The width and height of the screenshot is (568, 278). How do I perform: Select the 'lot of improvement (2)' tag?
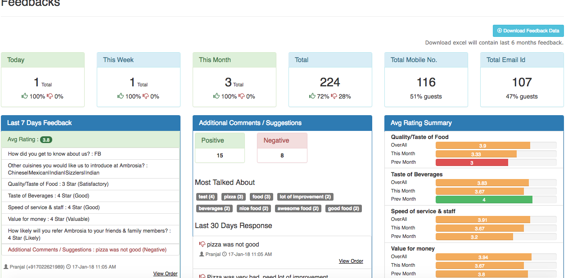(x=305, y=197)
